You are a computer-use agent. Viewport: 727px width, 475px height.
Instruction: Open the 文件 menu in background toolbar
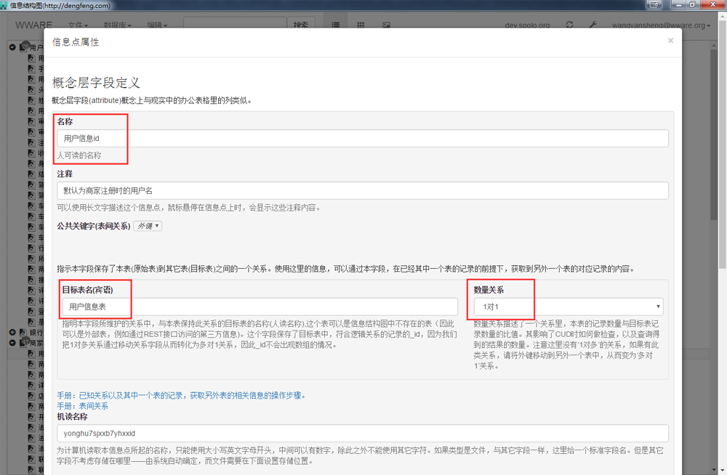pos(78,25)
